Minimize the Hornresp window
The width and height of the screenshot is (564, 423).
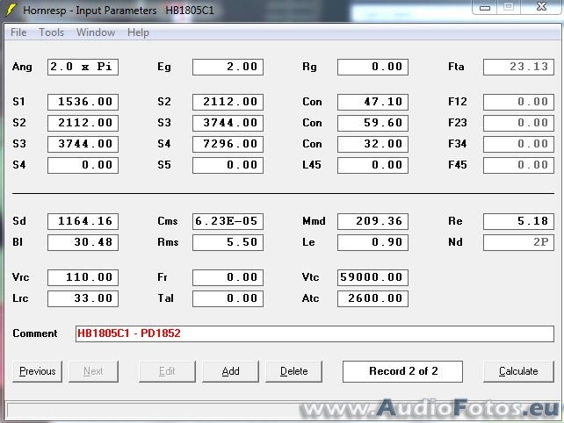point(485,7)
